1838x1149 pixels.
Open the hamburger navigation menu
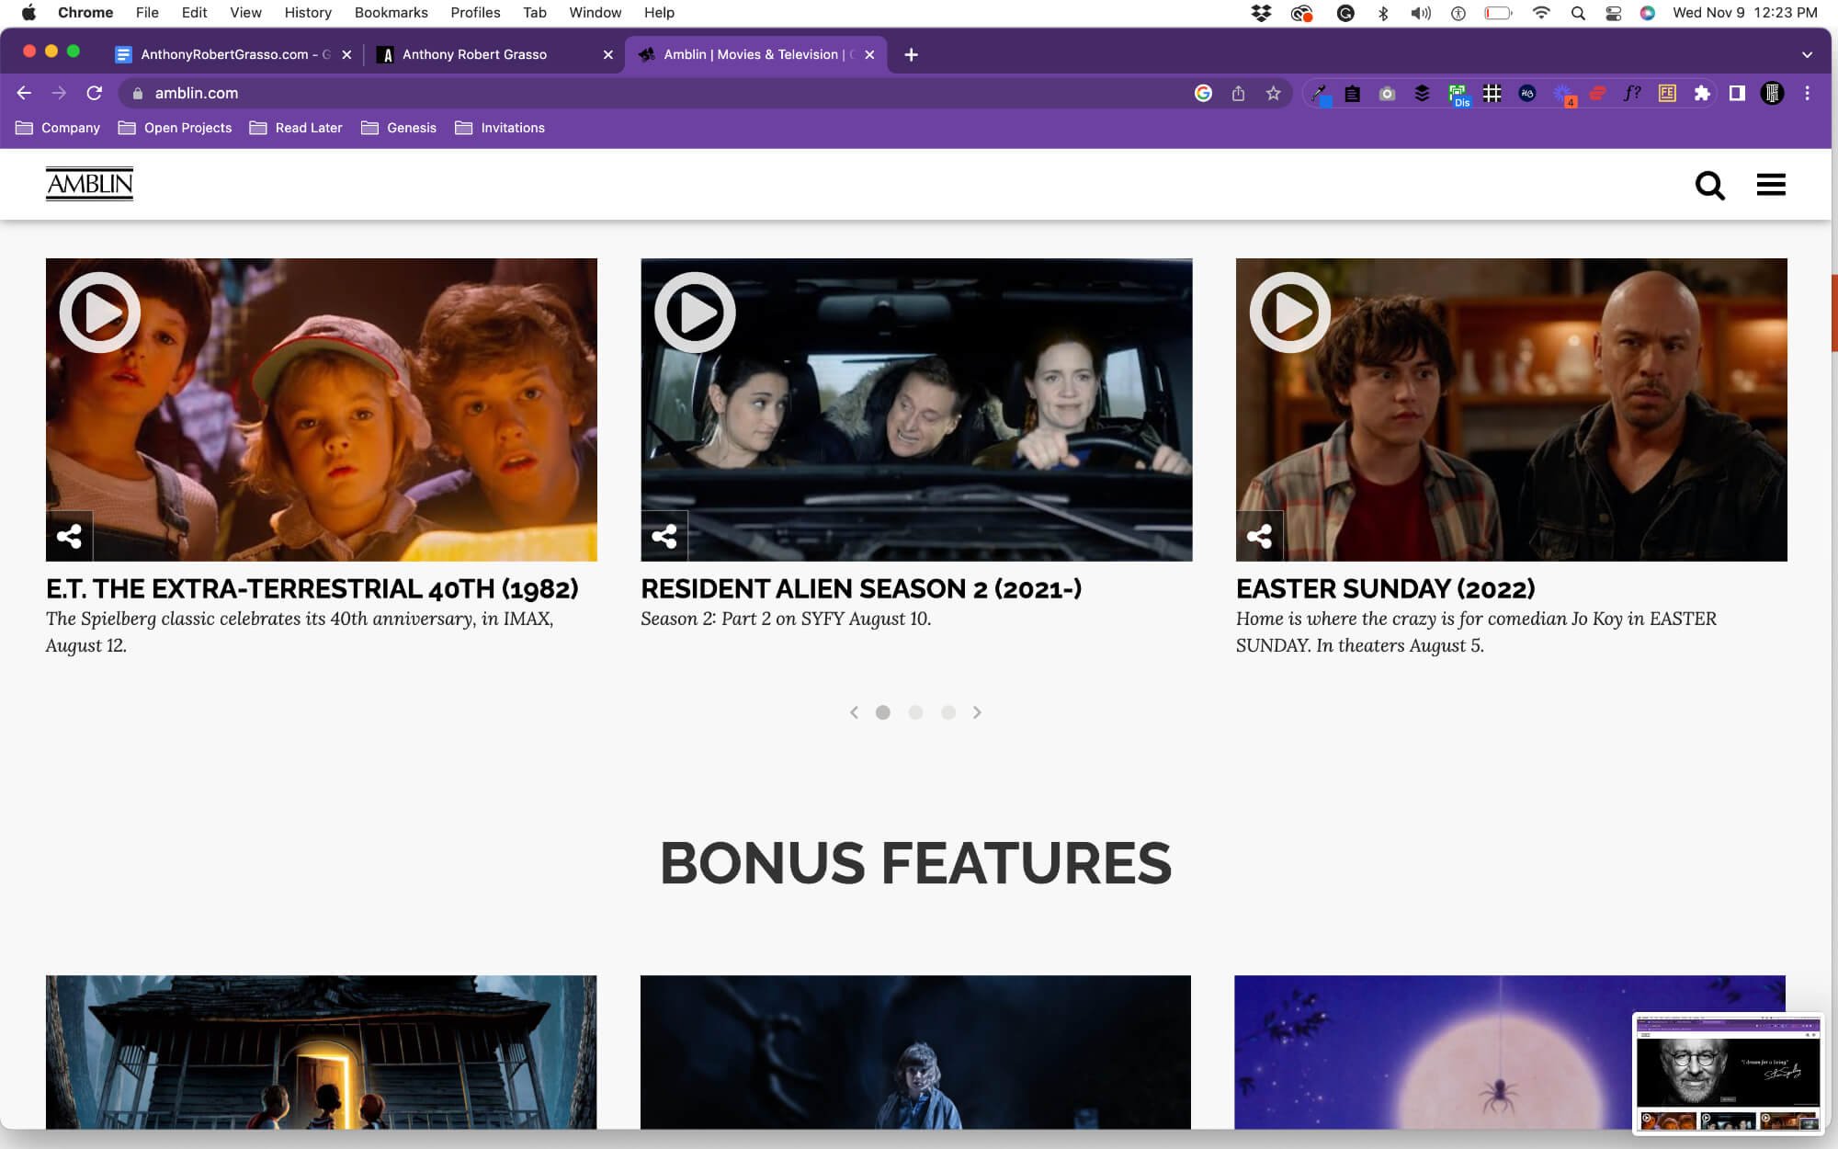tap(1771, 185)
